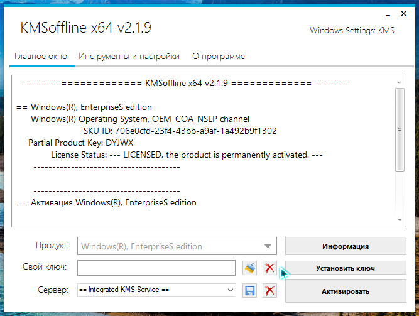This screenshot has width=419, height=316.
Task: Clear the custom key with red X
Action: (270, 268)
